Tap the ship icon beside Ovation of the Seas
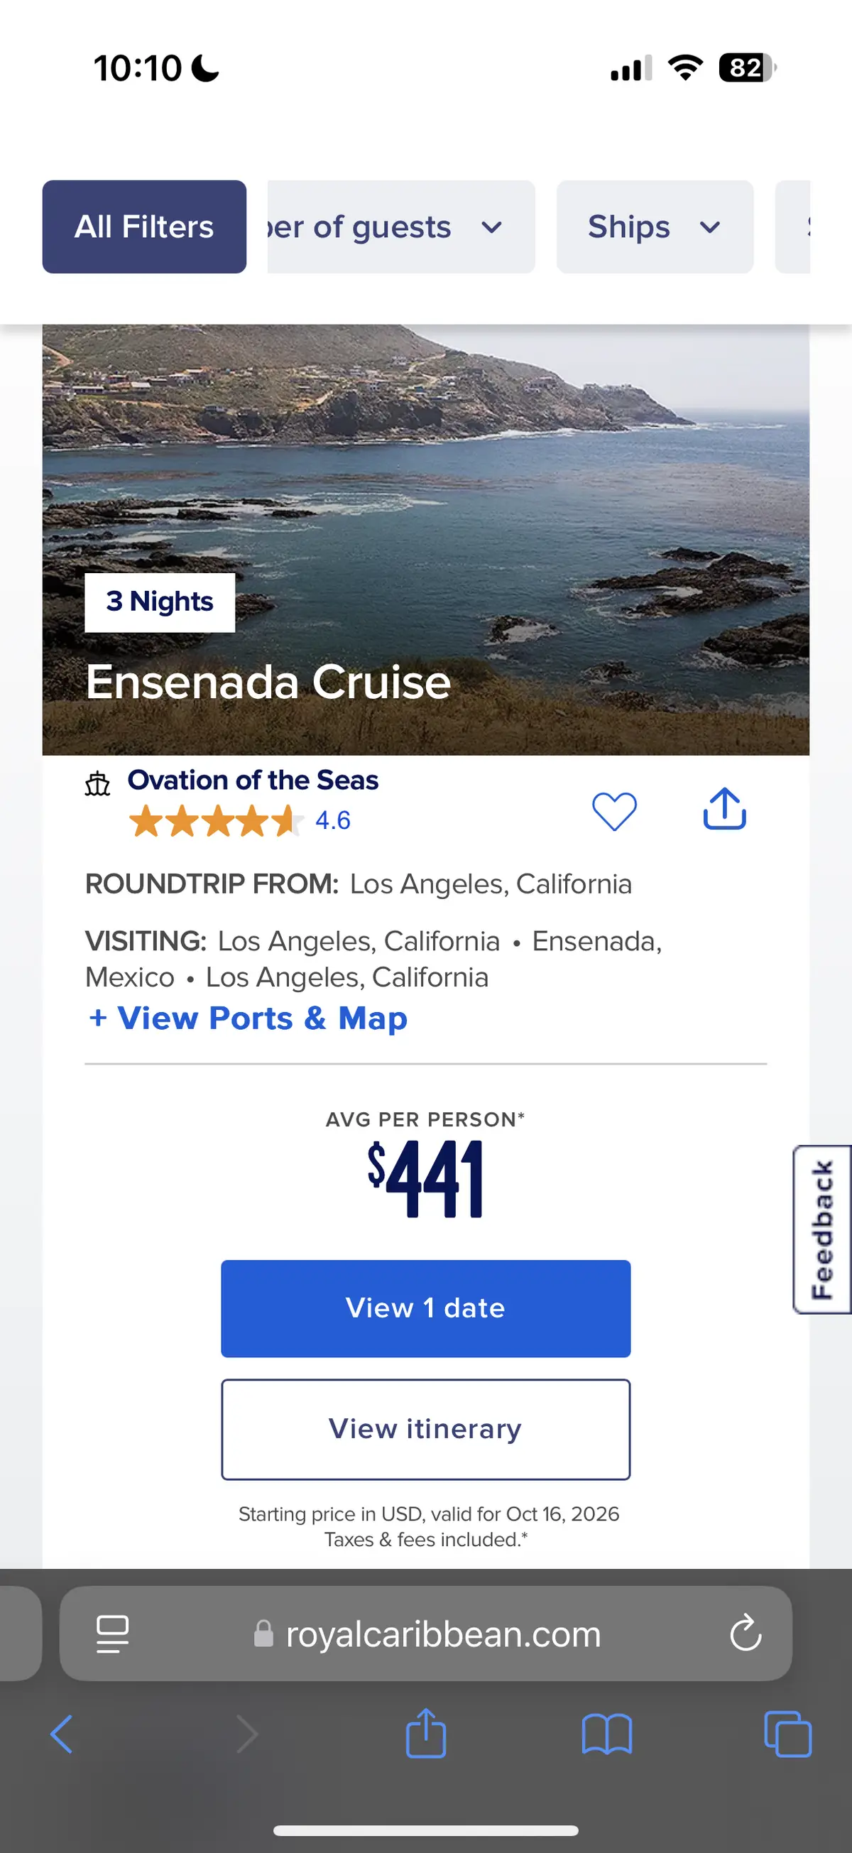 tap(98, 783)
